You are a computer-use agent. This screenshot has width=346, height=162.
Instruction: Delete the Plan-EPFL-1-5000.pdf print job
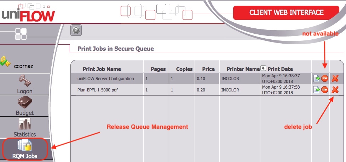tap(335, 90)
